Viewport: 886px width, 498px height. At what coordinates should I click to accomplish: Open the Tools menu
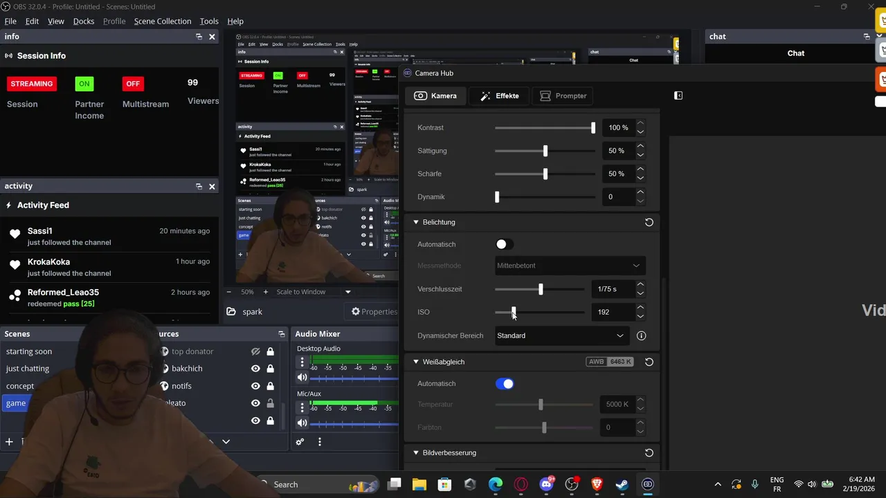coord(209,21)
